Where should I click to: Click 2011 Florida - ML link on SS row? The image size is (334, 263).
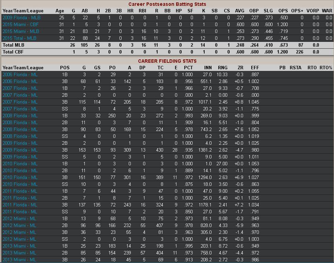click(x=20, y=212)
